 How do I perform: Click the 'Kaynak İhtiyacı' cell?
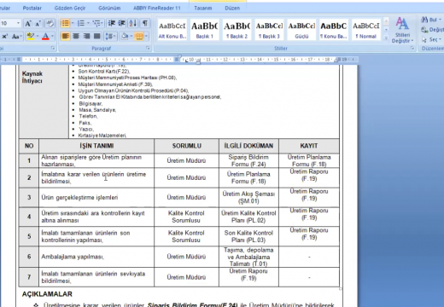(x=44, y=101)
